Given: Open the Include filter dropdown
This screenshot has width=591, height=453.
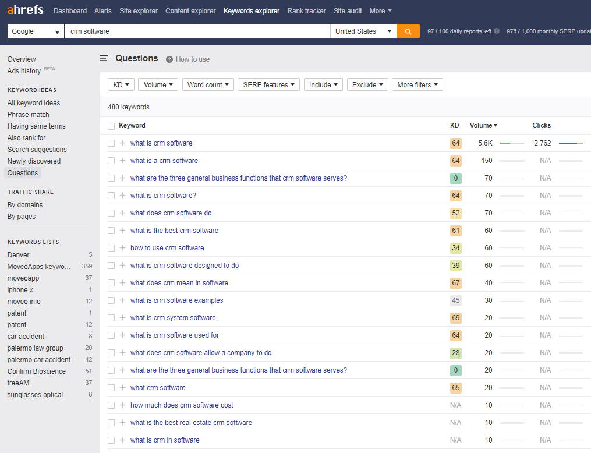Looking at the screenshot, I should pos(323,85).
